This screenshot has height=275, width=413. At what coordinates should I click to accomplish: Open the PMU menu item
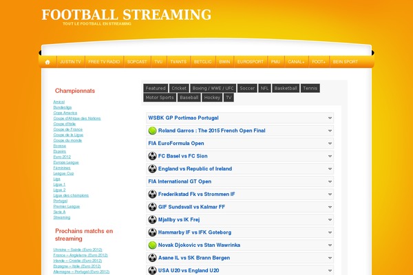coord(275,62)
